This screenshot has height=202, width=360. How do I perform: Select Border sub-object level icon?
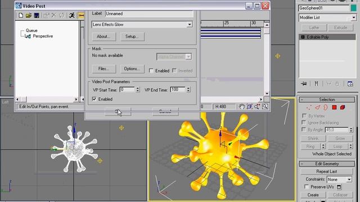click(x=326, y=107)
